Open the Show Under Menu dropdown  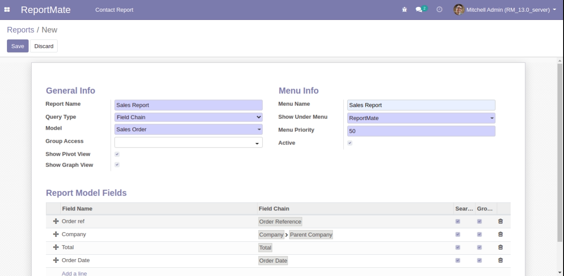[421, 118]
